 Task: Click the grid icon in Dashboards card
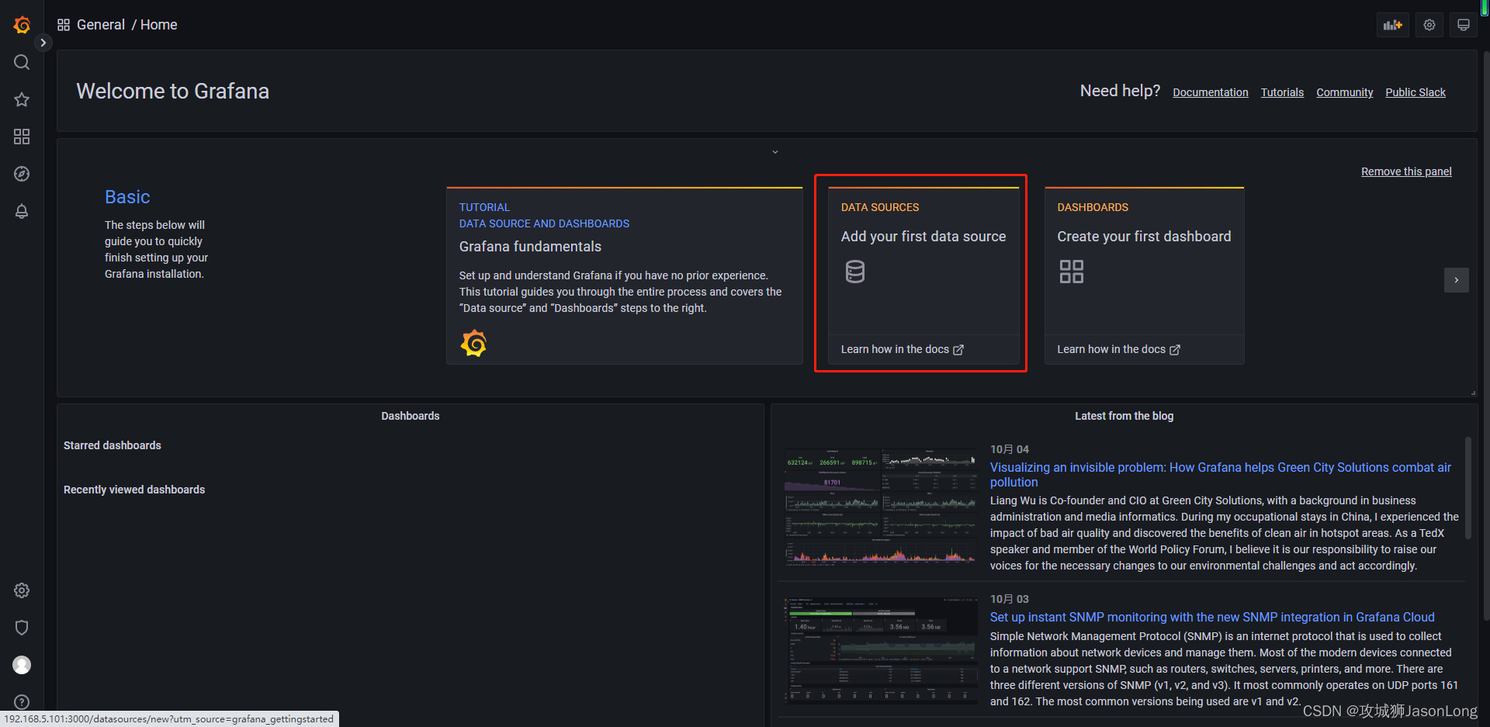(x=1072, y=272)
